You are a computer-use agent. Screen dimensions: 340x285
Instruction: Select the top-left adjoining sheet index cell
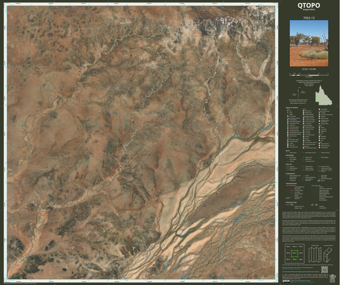tap(288, 247)
